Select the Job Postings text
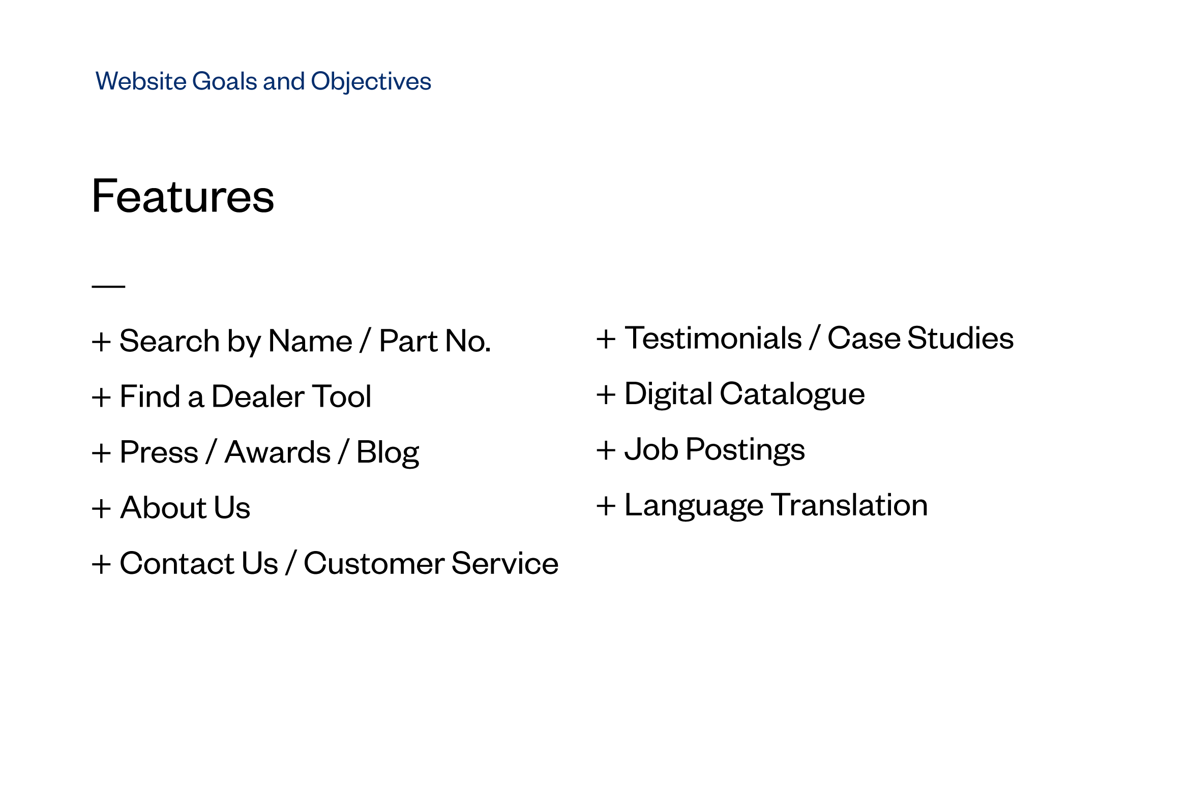 pyautogui.click(x=715, y=450)
